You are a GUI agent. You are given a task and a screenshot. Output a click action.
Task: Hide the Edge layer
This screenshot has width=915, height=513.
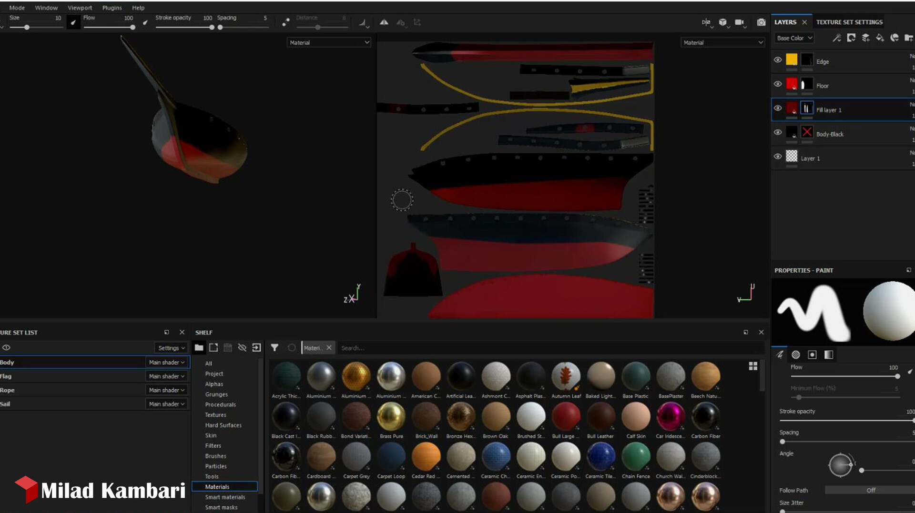(x=778, y=59)
